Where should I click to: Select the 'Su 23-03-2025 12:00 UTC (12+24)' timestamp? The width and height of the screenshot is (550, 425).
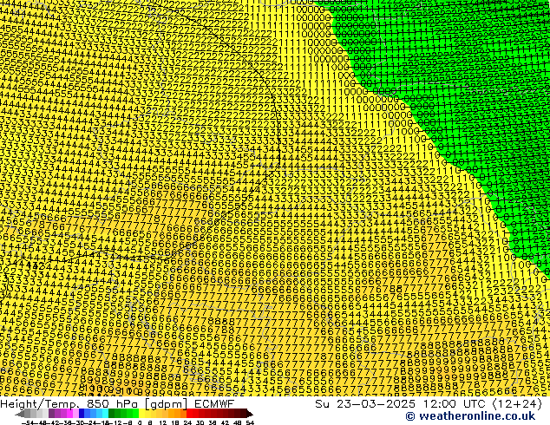tap(429, 404)
